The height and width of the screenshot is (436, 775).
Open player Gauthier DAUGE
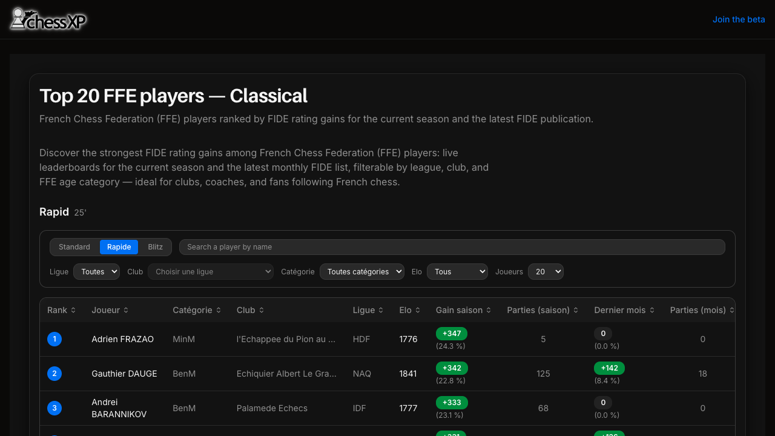(x=124, y=374)
